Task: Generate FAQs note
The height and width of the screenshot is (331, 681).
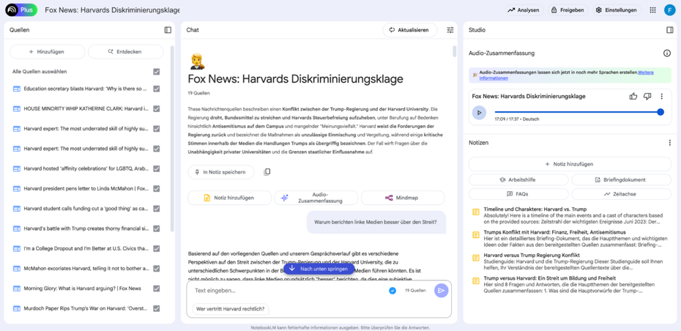Action: click(518, 194)
